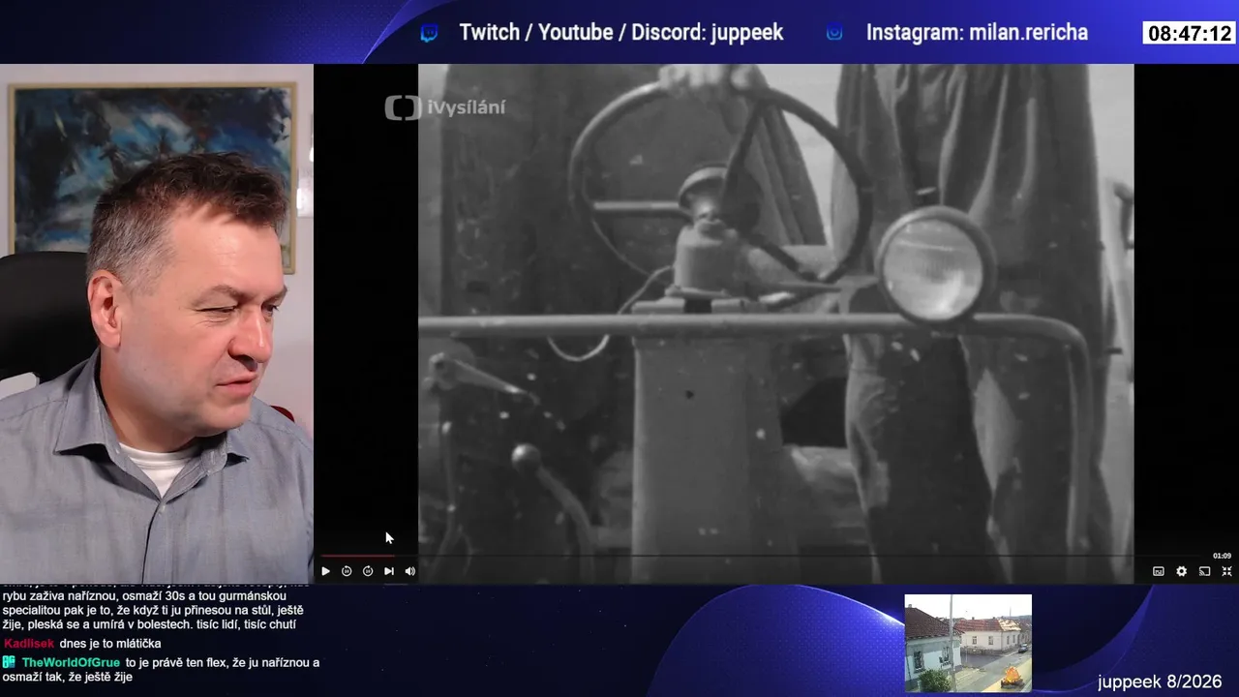1239x697 pixels.
Task: Click the red video progress bar
Action: tap(356, 556)
